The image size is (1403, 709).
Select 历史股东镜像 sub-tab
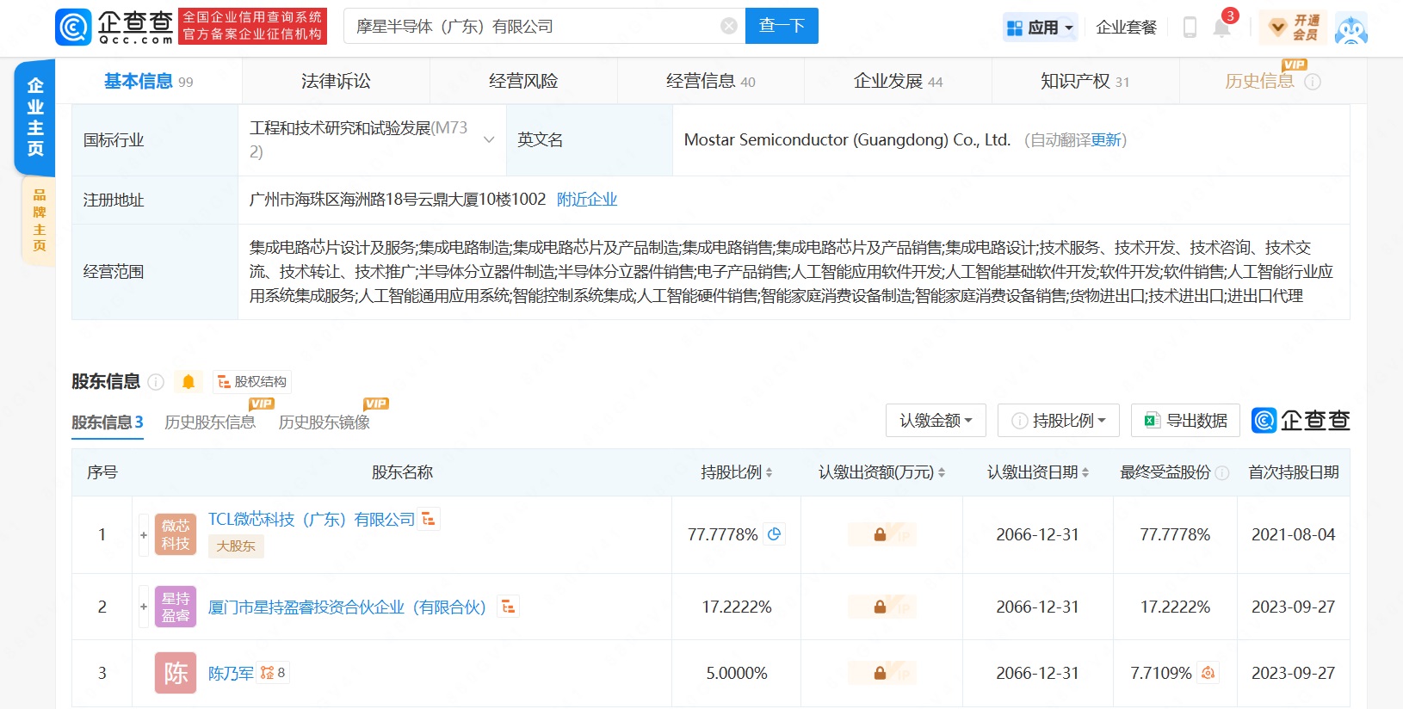[x=324, y=422]
